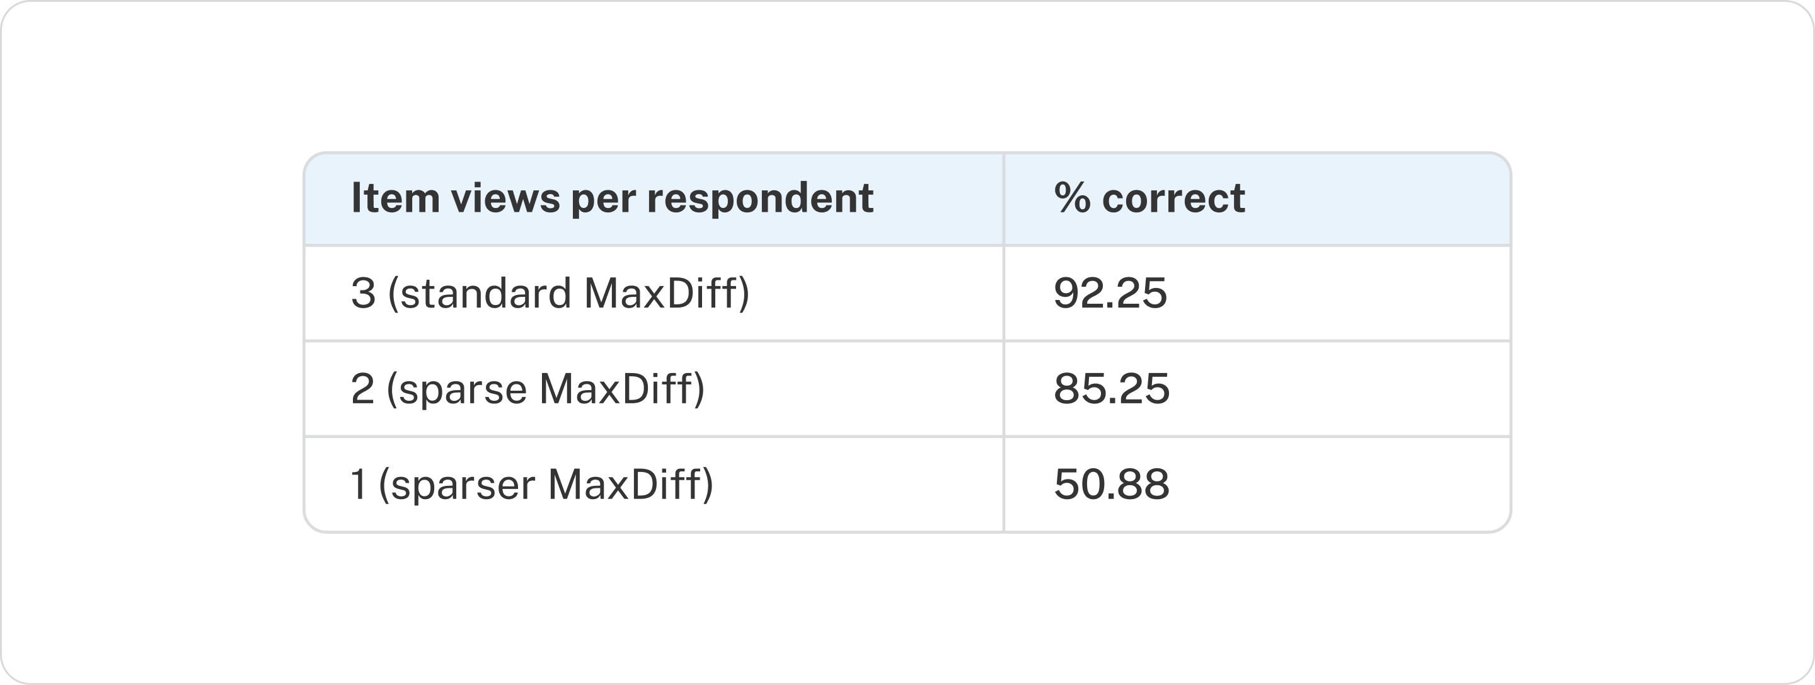The width and height of the screenshot is (1815, 685).
Task: Click the leading digit "3" in first row
Action: tap(363, 293)
